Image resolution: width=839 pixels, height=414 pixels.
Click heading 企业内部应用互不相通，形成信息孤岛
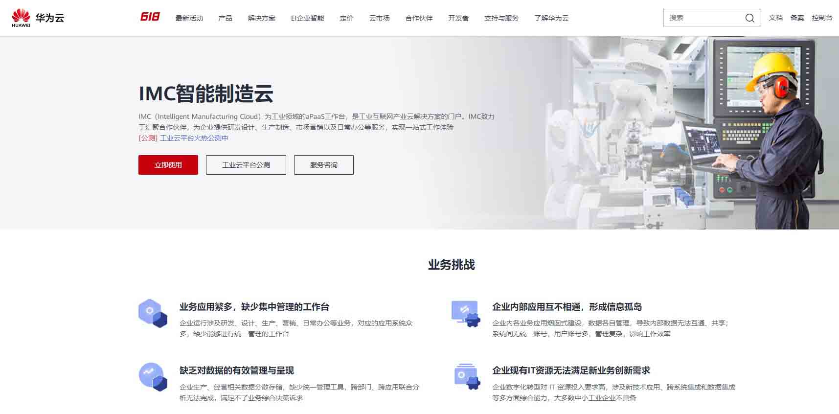pyautogui.click(x=567, y=307)
